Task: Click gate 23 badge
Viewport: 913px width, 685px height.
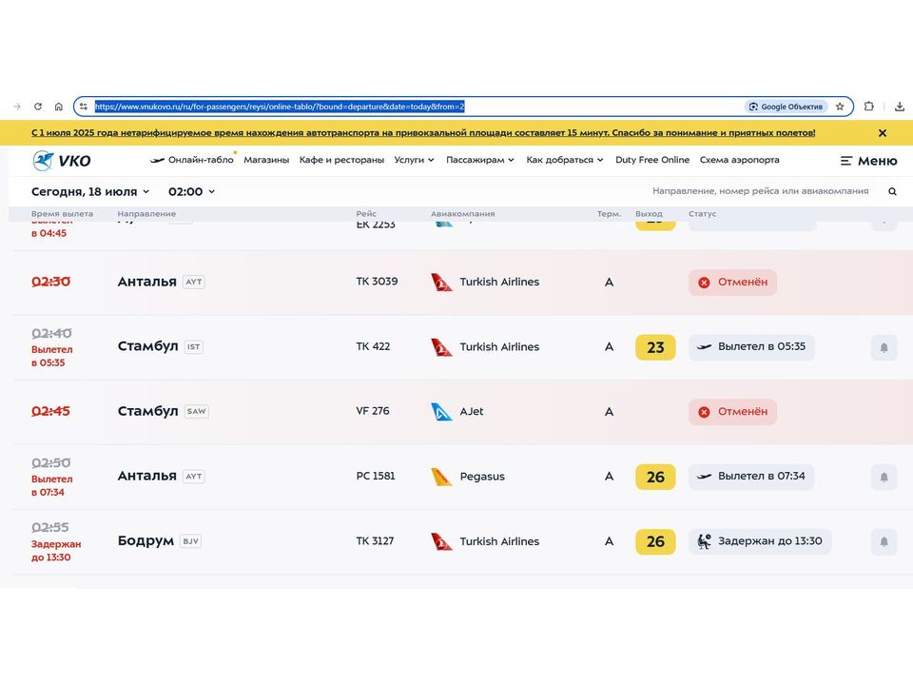Action: pos(655,347)
